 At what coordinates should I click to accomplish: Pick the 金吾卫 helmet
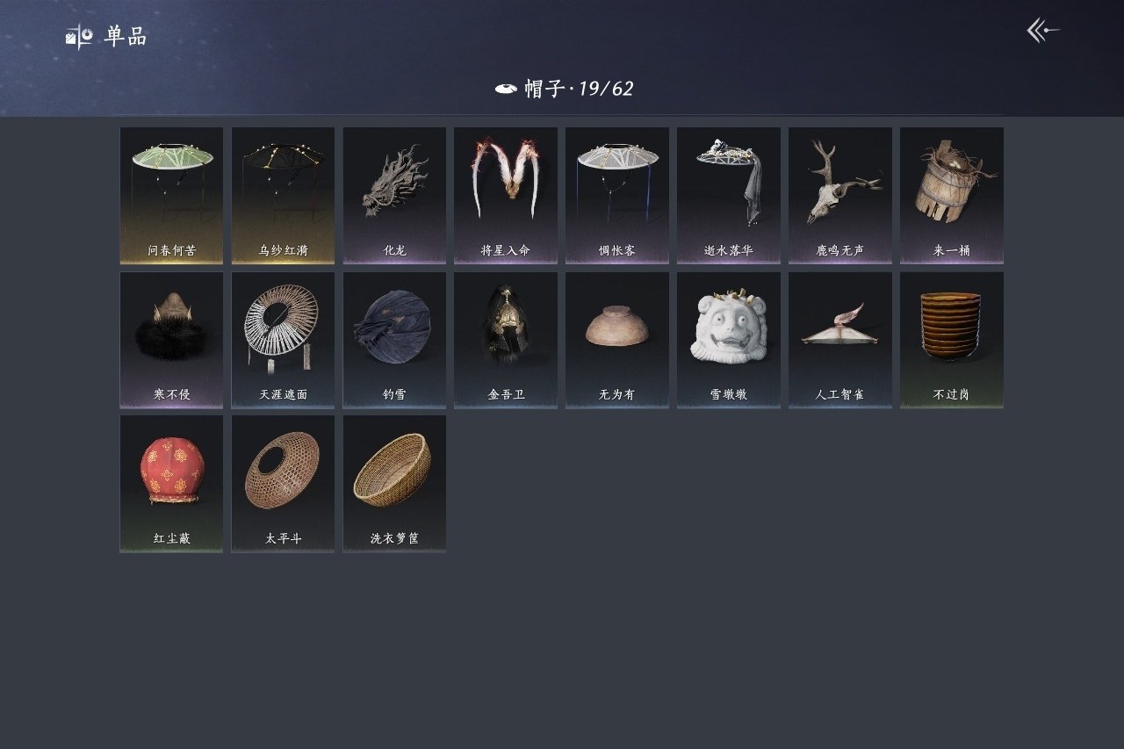506,340
